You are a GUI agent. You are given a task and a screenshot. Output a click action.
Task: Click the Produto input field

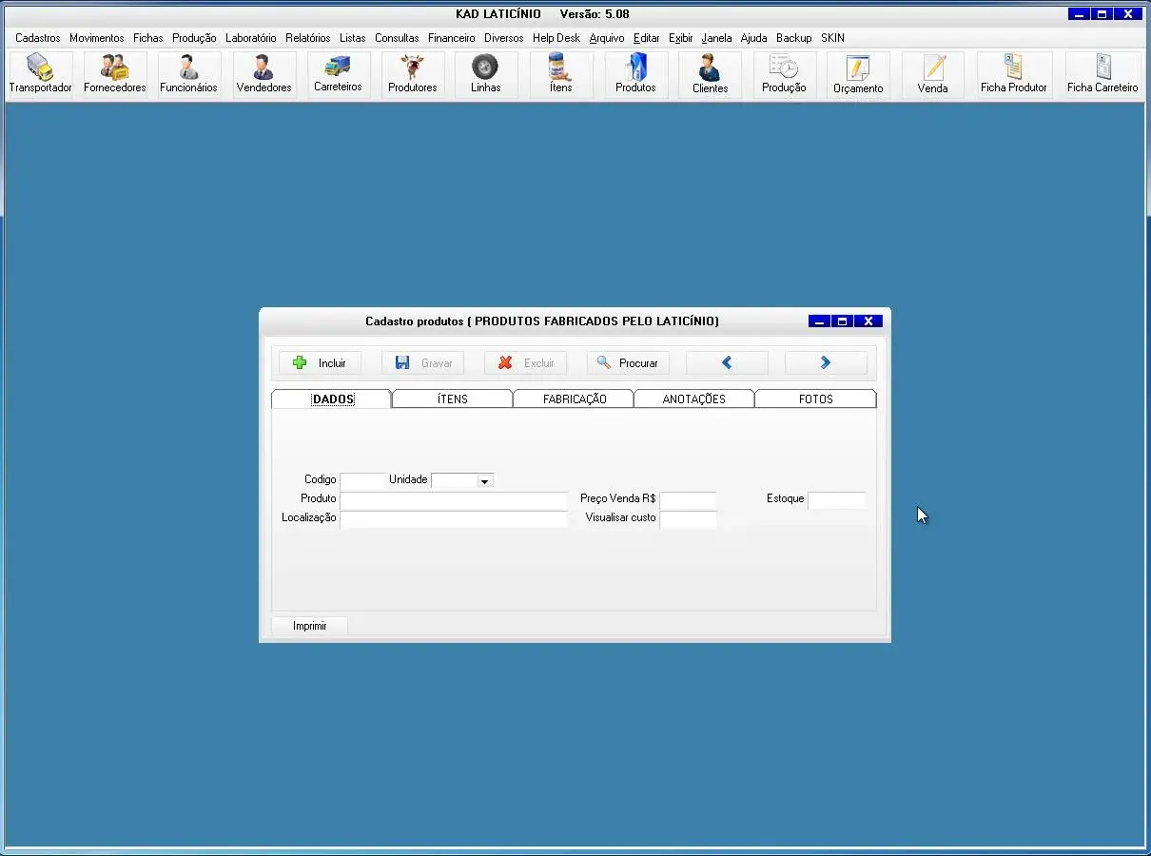454,500
